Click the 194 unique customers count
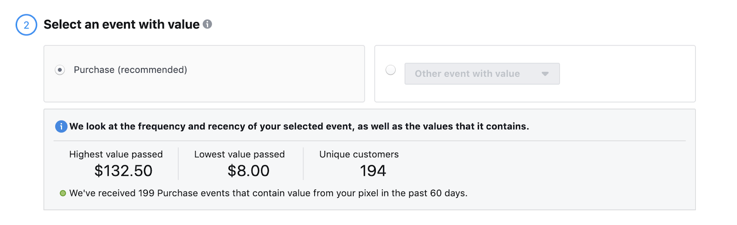The width and height of the screenshot is (737, 225). pos(373,171)
